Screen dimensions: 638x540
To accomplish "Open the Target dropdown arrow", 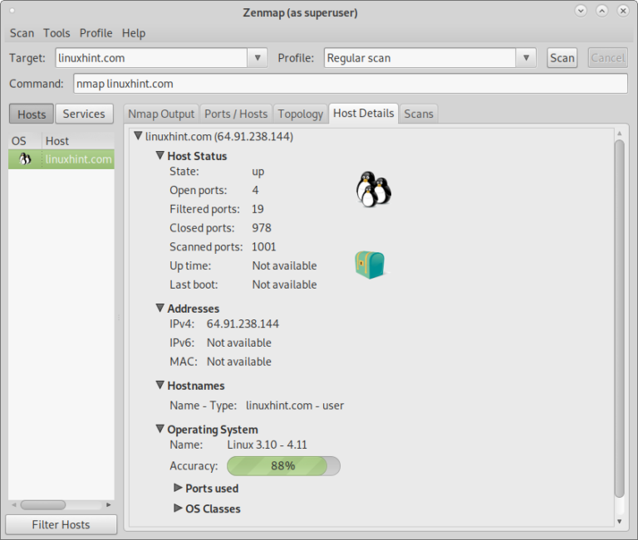I will (x=258, y=58).
